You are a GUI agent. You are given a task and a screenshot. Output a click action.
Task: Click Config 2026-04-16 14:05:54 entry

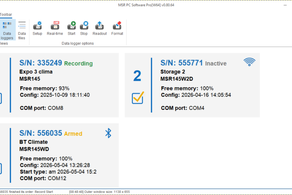(x=196, y=95)
